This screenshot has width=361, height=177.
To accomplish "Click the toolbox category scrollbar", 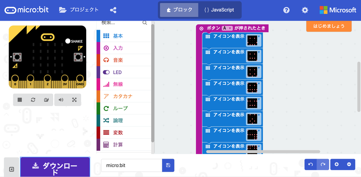I will [153, 83].
